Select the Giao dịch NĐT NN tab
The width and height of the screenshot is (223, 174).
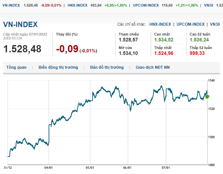tap(153, 67)
